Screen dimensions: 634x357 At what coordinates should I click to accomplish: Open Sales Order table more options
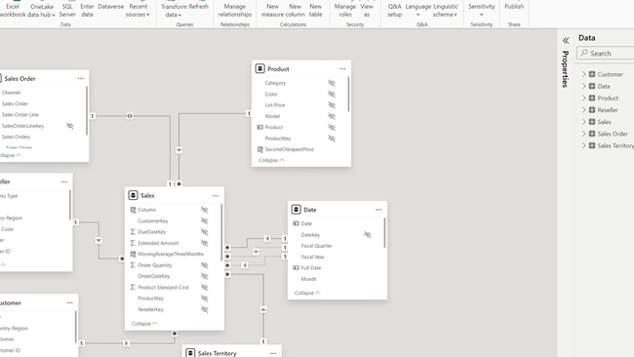80,78
